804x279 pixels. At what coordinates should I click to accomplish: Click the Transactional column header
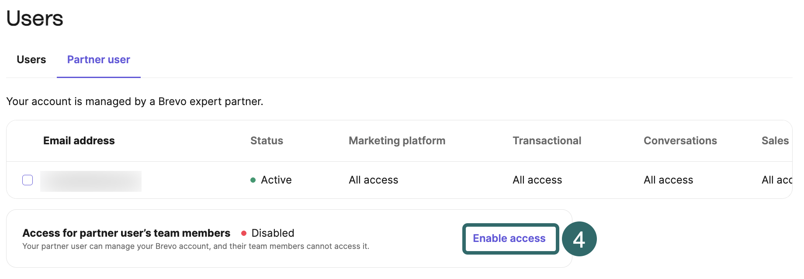click(x=547, y=141)
